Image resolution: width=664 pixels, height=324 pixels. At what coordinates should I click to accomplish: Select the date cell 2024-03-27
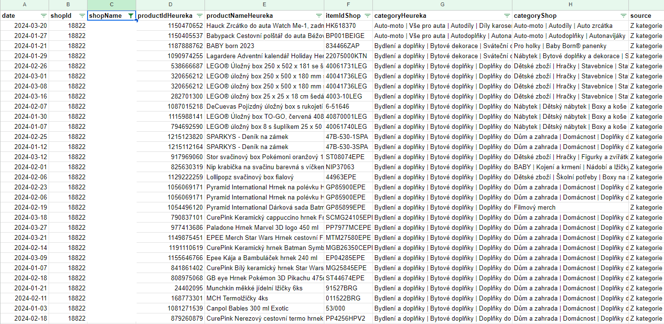(x=25, y=228)
